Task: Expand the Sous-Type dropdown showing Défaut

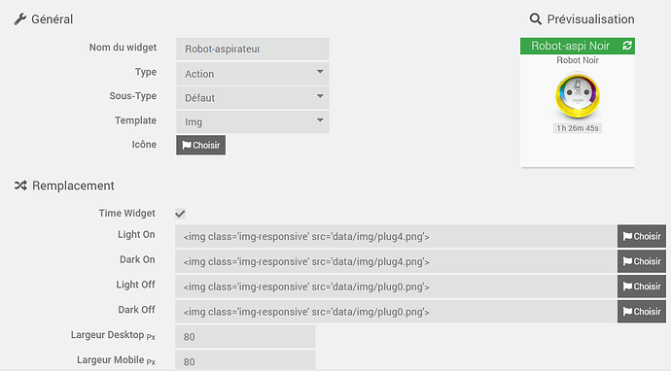Action: [x=253, y=97]
